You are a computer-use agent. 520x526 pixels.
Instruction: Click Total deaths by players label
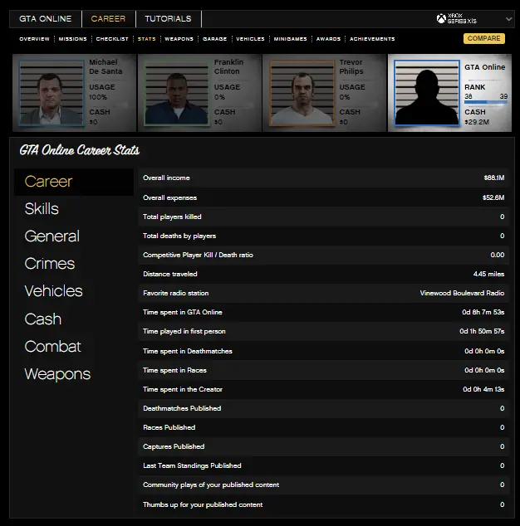pyautogui.click(x=179, y=236)
